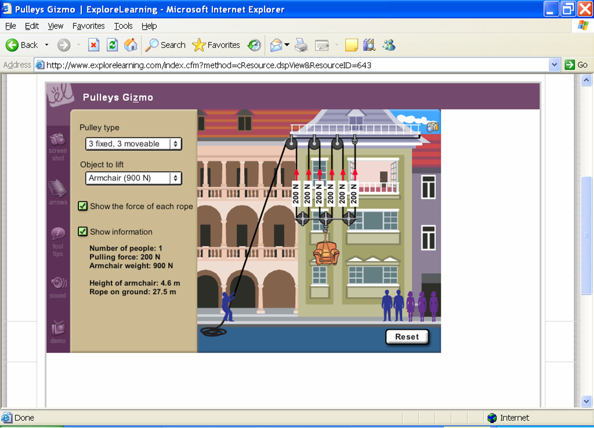Click the Go button beside address bar
The image size is (594, 428).
coord(577,65)
